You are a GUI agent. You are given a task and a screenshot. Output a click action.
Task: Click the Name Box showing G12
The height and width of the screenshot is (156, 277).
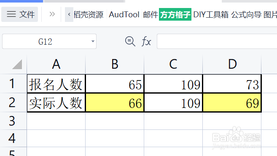pyautogui.click(x=49, y=41)
